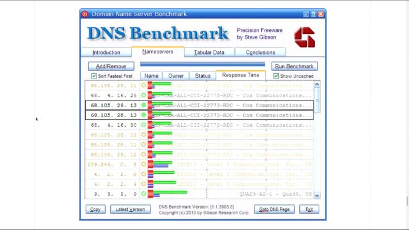Click status circle for 4.2.2.4

tap(144, 184)
